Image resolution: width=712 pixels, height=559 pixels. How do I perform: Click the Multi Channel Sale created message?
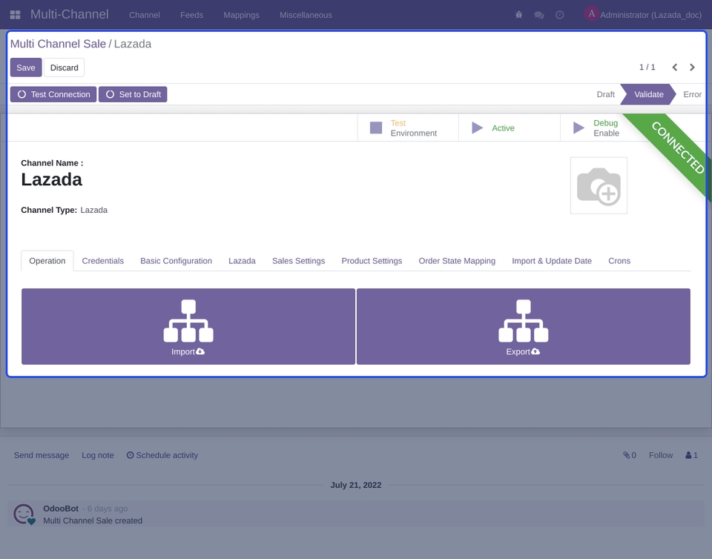[93, 521]
